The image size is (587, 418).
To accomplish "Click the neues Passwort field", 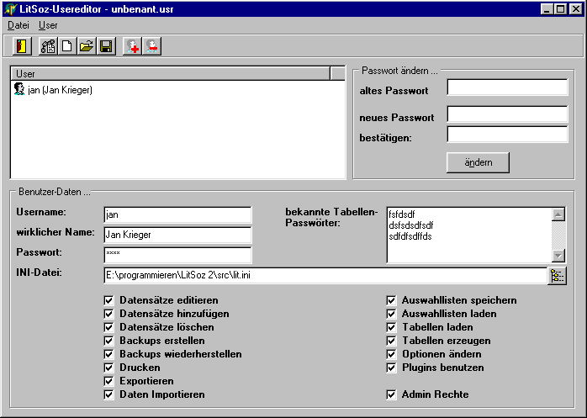I will pos(507,114).
